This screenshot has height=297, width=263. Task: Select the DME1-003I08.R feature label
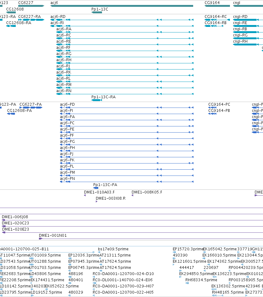(111, 198)
